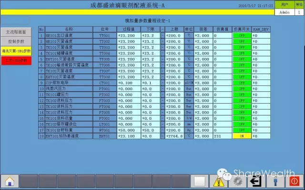Viewport: 305px width, 190px height.
Task: Switch to the 控制参数 page
Action: coord(16,41)
